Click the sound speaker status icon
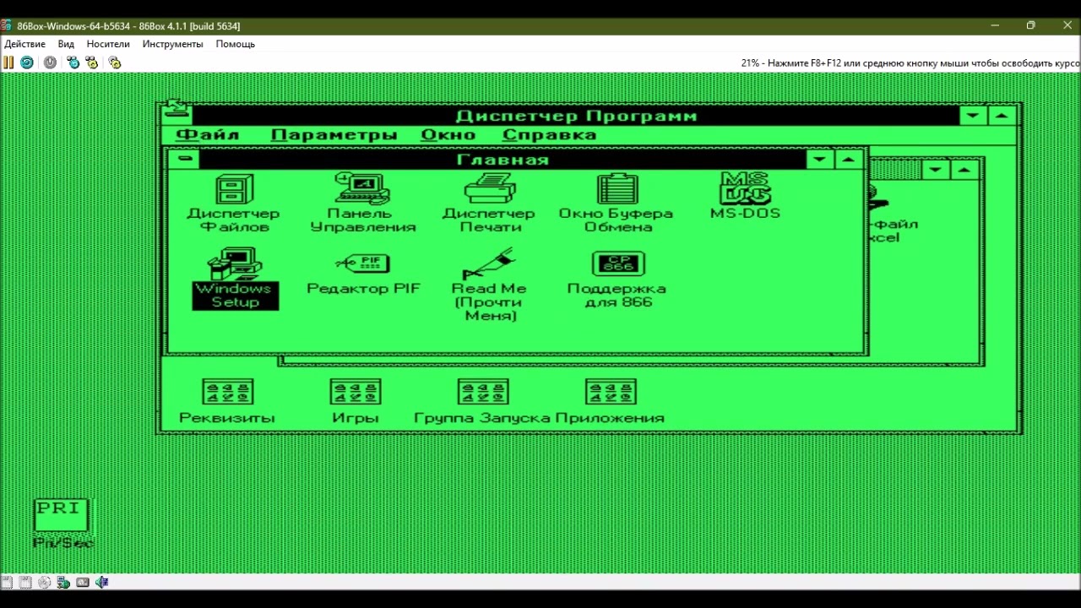 pyautogui.click(x=101, y=582)
